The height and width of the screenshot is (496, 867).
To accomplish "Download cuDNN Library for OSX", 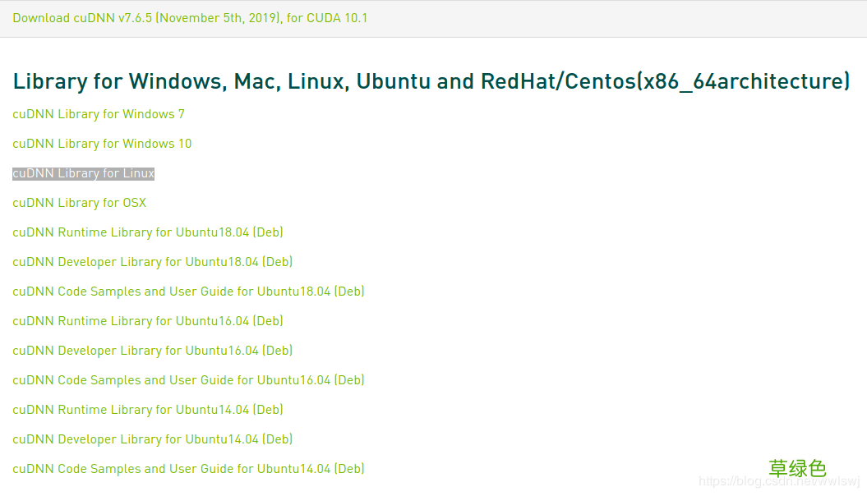I will [79, 202].
